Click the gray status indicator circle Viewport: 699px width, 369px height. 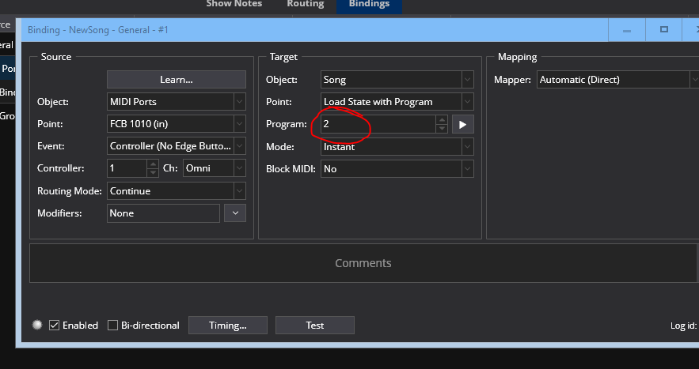(37, 325)
